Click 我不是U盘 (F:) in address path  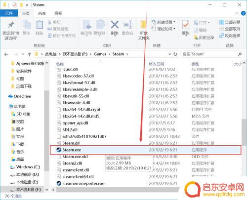tap(75, 54)
